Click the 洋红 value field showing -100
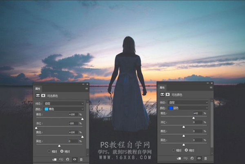Screen dimensions: 245x164 point(73,123)
